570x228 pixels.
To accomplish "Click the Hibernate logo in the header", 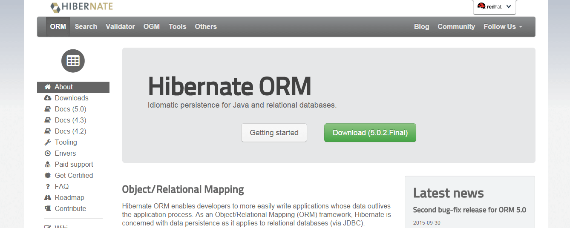I will tap(82, 7).
